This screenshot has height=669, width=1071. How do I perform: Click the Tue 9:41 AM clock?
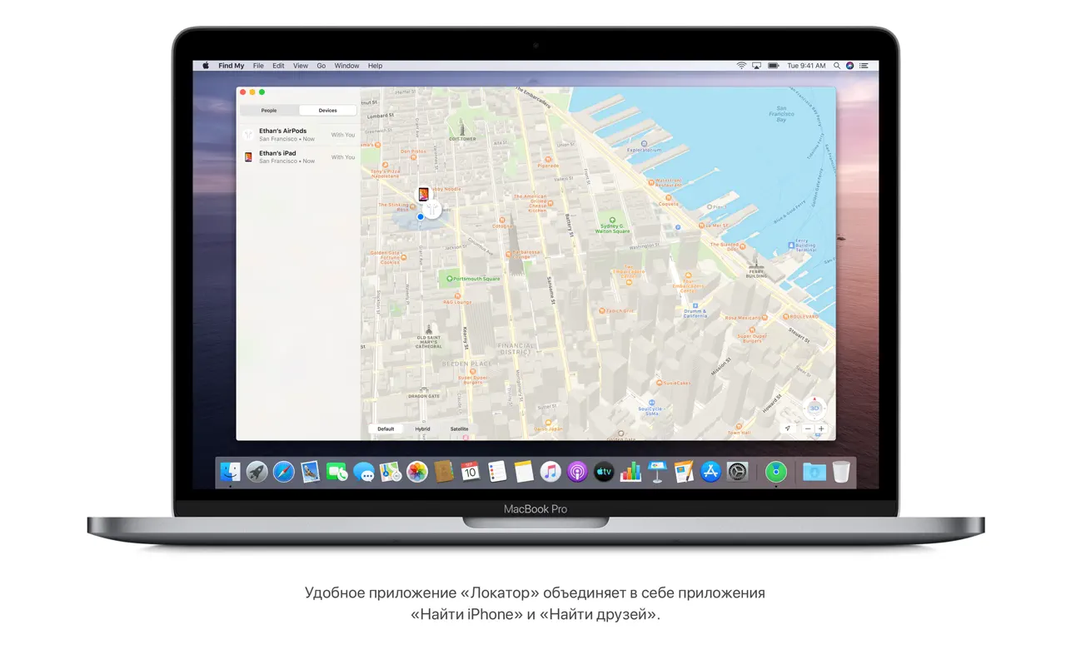pyautogui.click(x=806, y=66)
